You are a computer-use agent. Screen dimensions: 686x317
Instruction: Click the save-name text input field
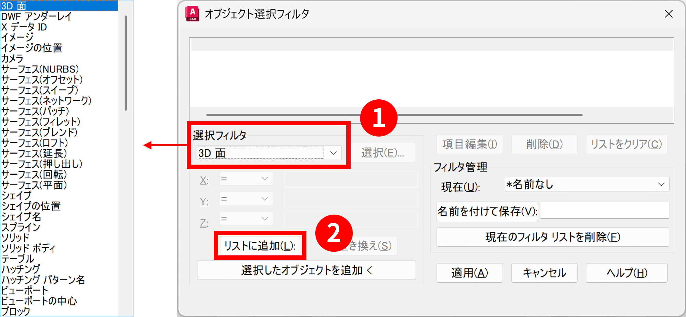pos(604,210)
